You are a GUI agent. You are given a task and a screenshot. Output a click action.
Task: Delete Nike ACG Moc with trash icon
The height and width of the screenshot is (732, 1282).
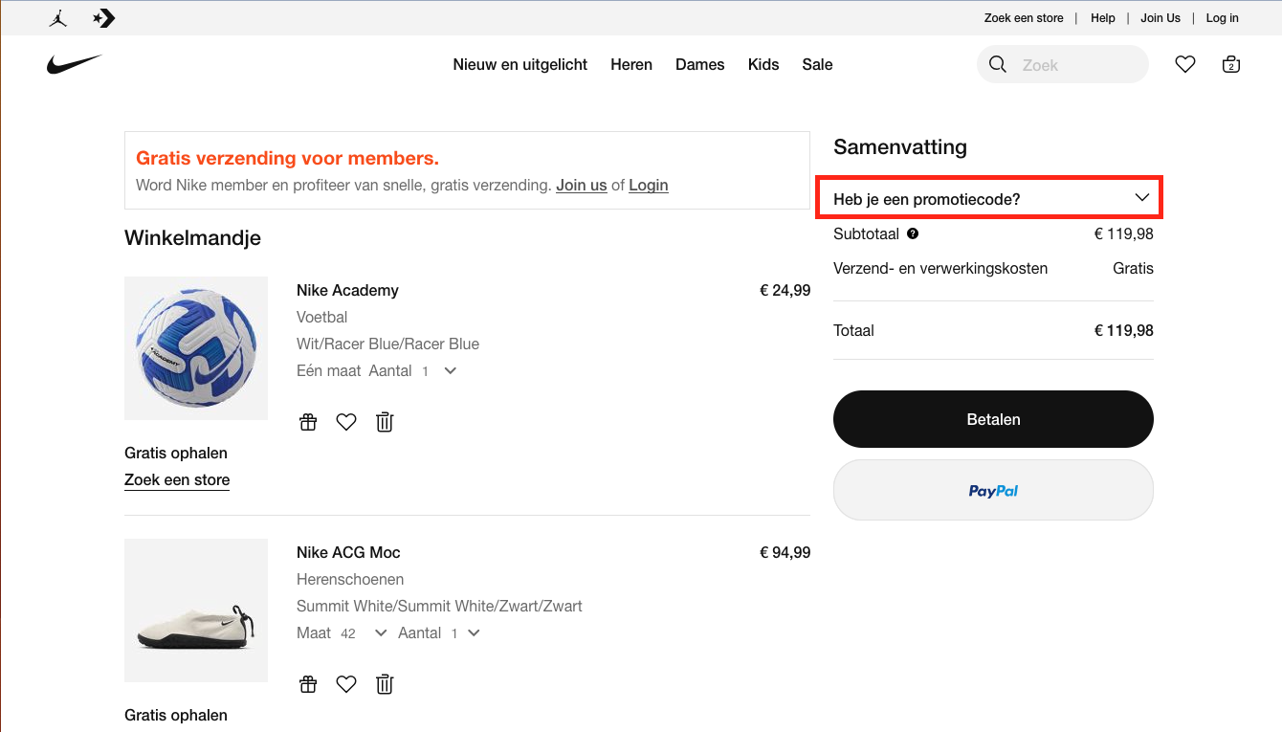[x=385, y=684]
